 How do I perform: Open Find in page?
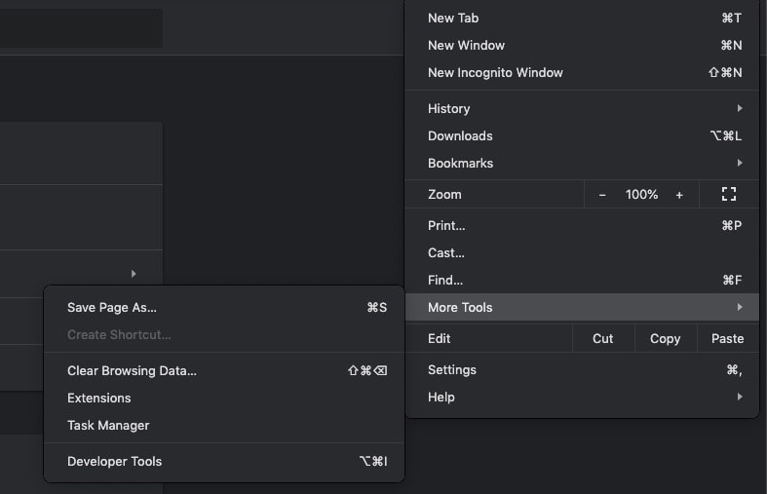pos(445,280)
